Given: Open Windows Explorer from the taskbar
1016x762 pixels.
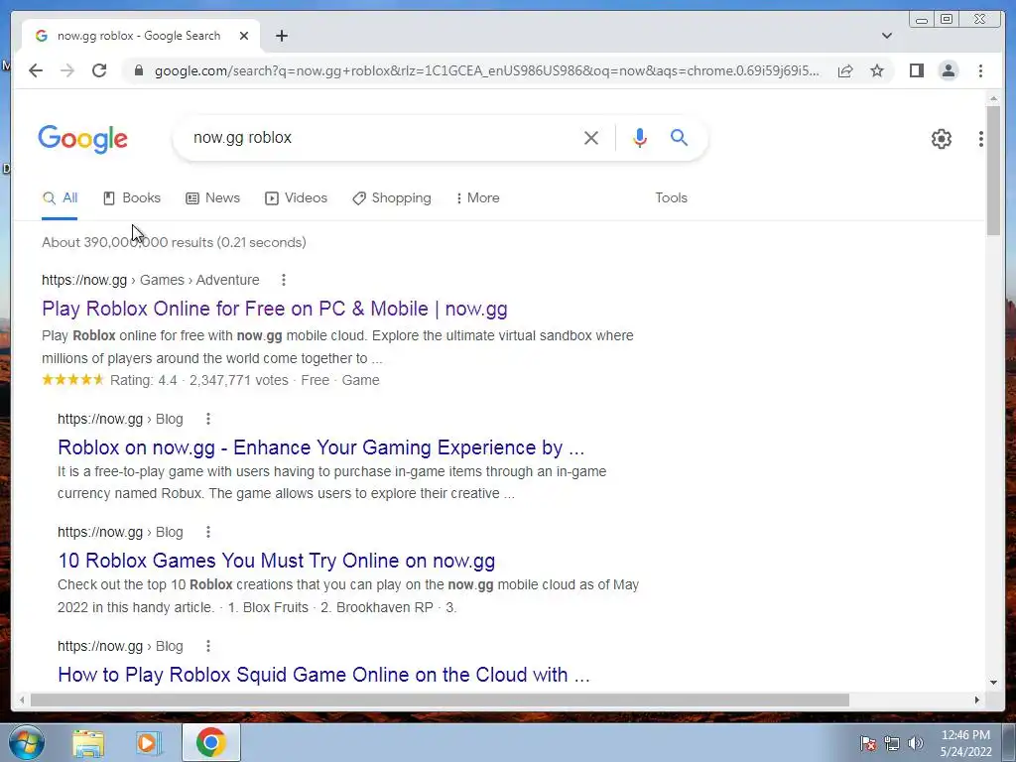Looking at the screenshot, I should point(88,742).
